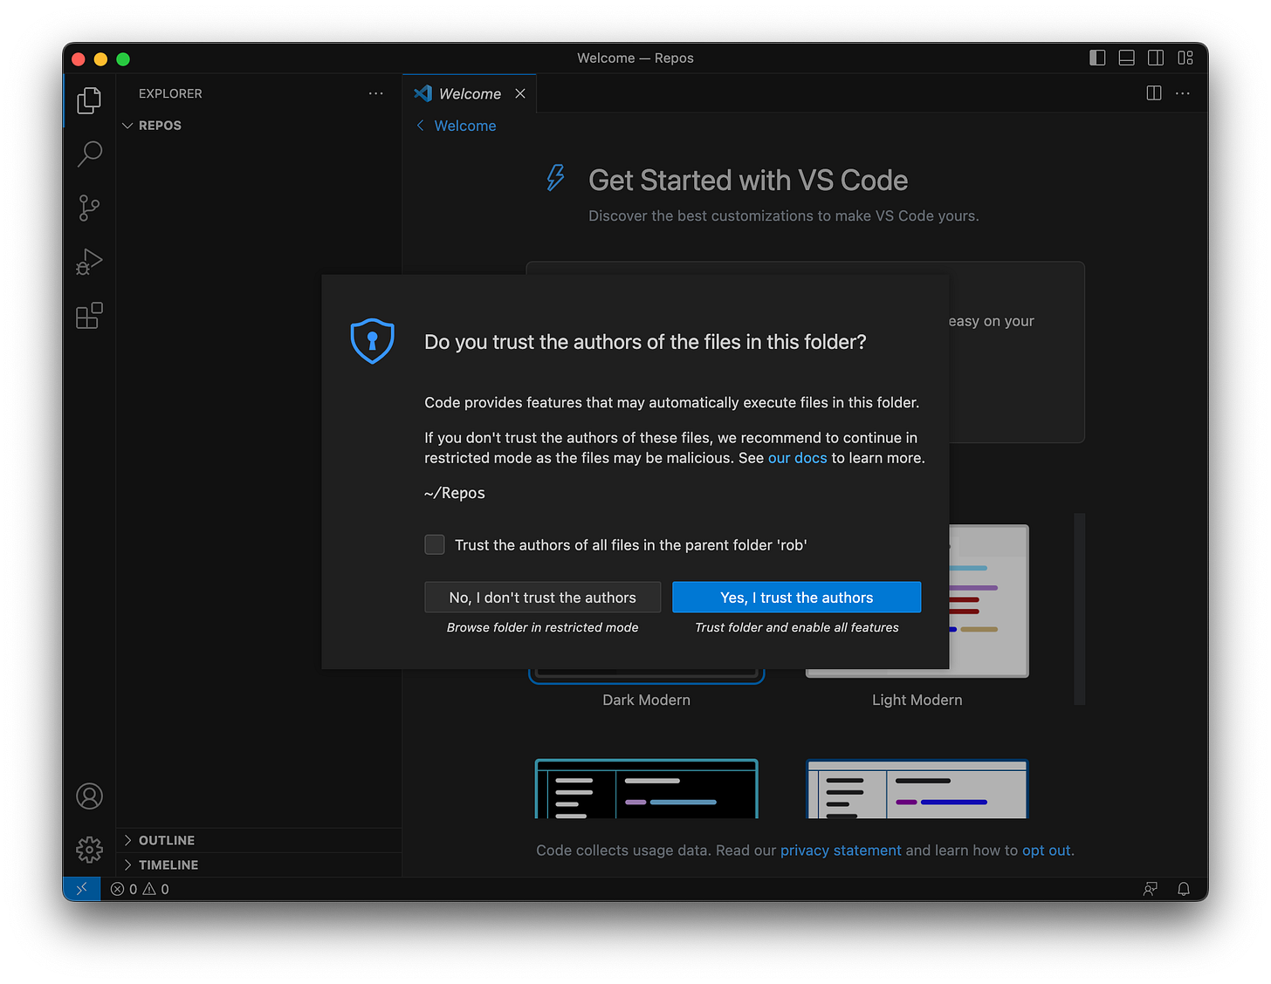
Task: Close the Welcome tab
Action: point(520,93)
